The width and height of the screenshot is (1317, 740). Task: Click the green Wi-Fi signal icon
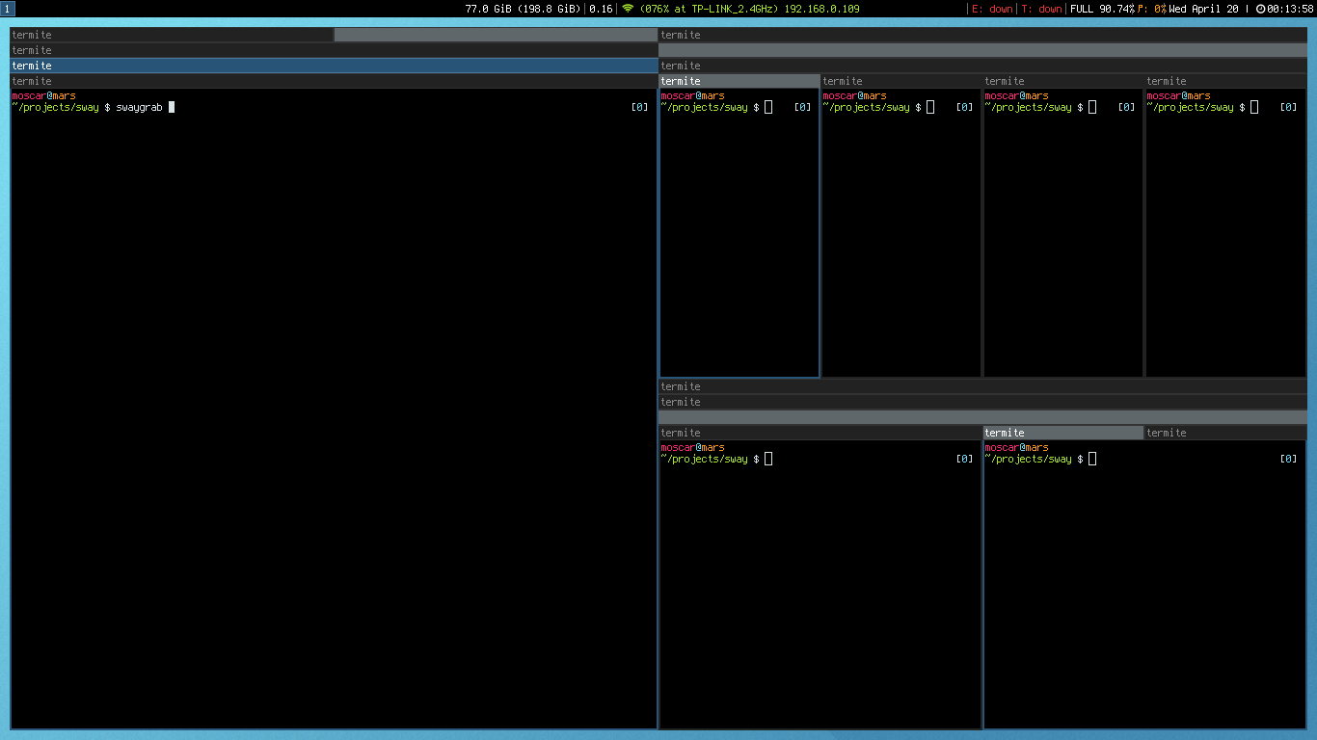[628, 9]
